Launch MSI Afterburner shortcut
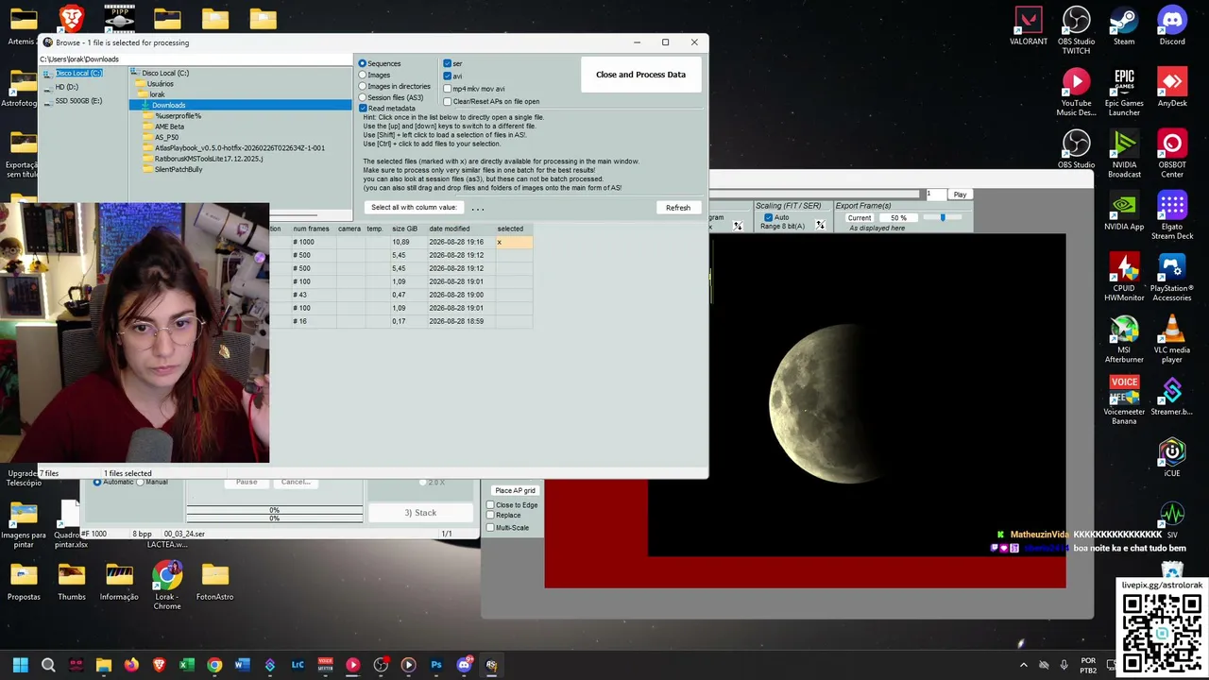Viewport: 1209px width, 680px height. pos(1124,339)
